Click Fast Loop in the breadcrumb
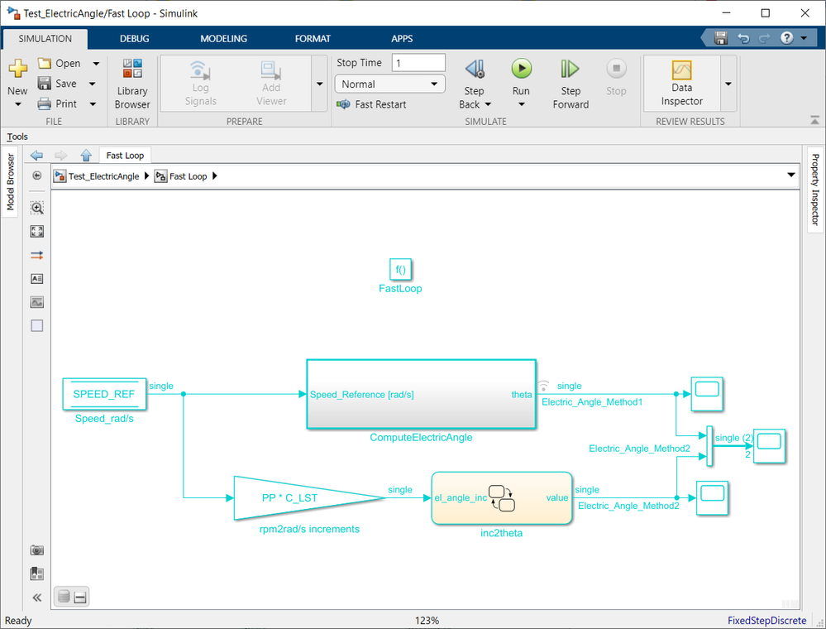The image size is (826, 629). point(188,176)
